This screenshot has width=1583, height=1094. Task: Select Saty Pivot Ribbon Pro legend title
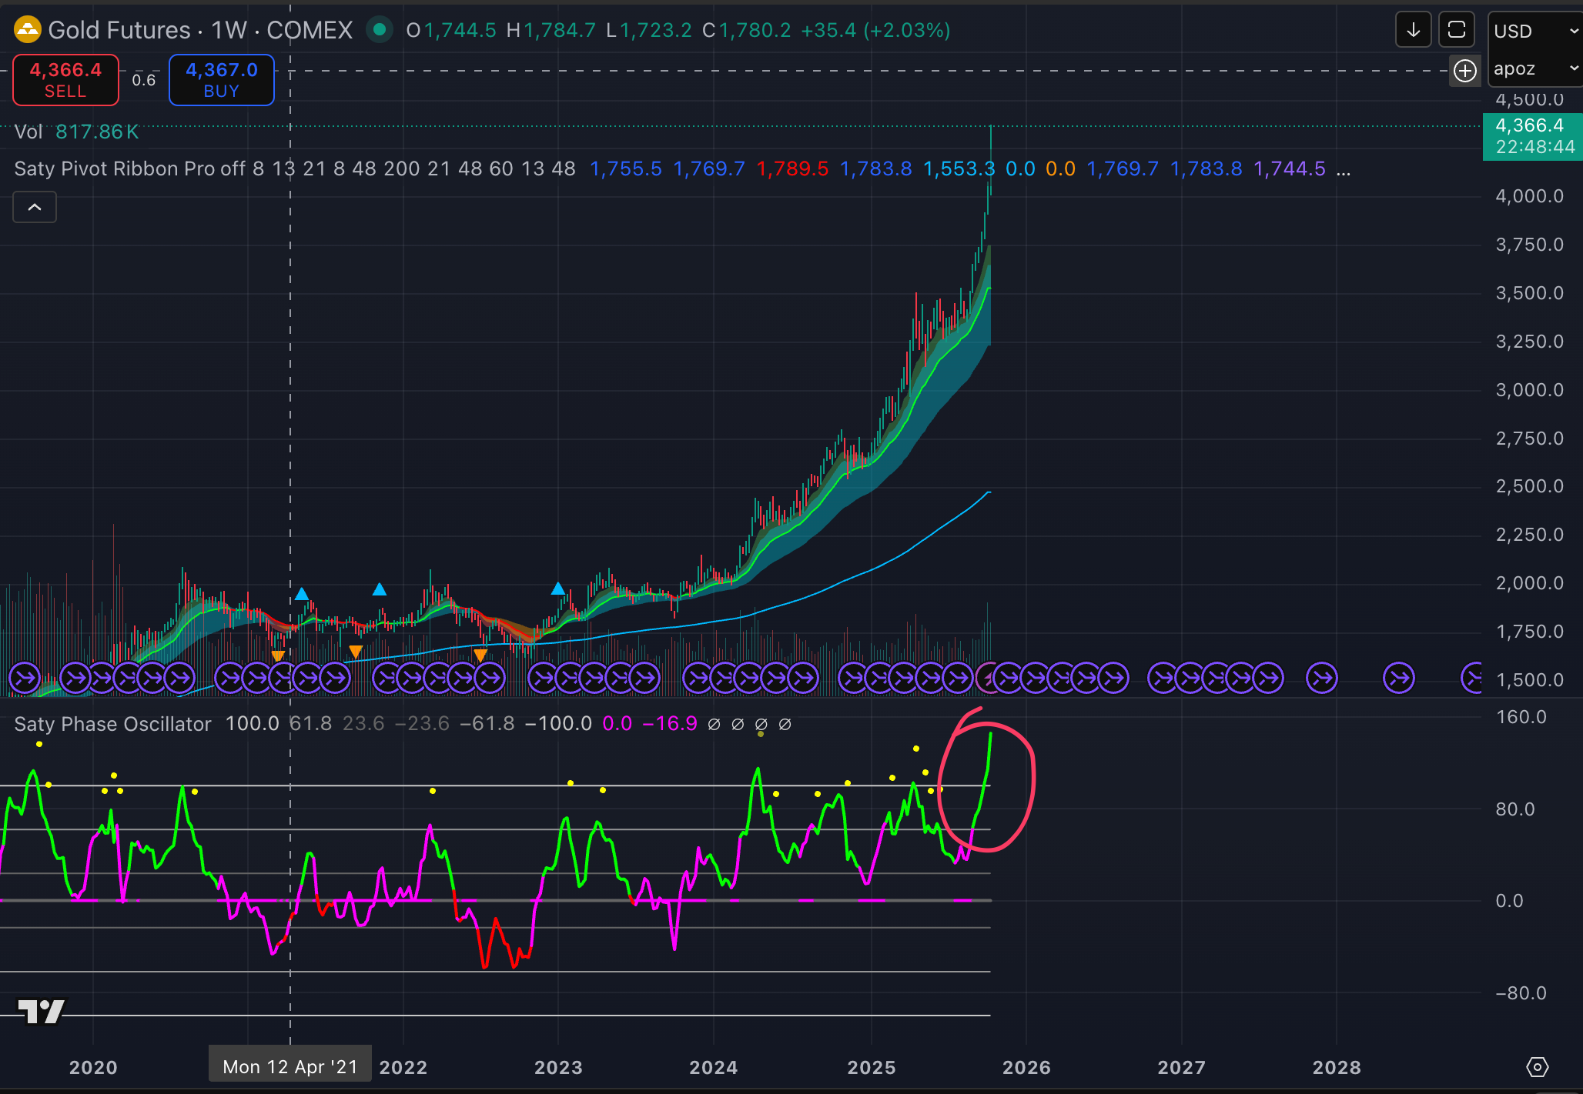click(x=115, y=169)
